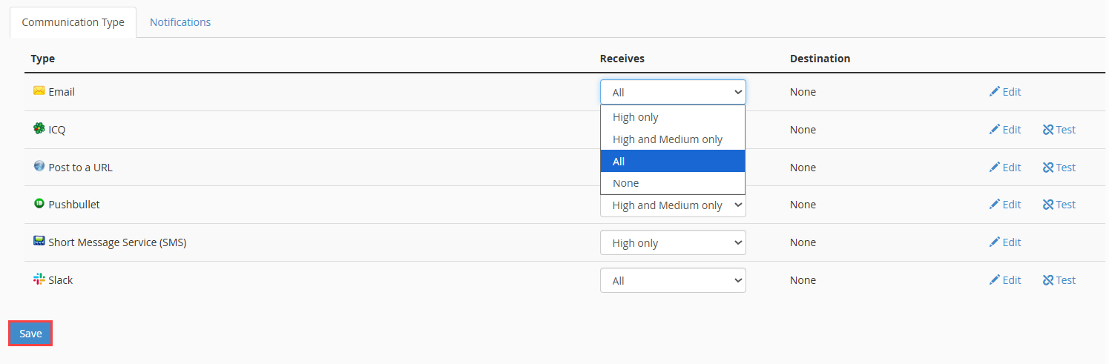Click the Pushbullet green icon
Image resolution: width=1109 pixels, height=364 pixels.
coord(39,203)
